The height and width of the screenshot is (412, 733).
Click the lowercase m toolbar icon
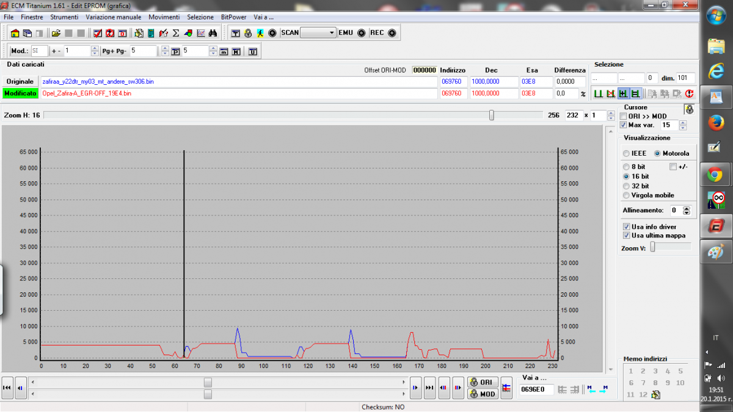click(x=224, y=51)
